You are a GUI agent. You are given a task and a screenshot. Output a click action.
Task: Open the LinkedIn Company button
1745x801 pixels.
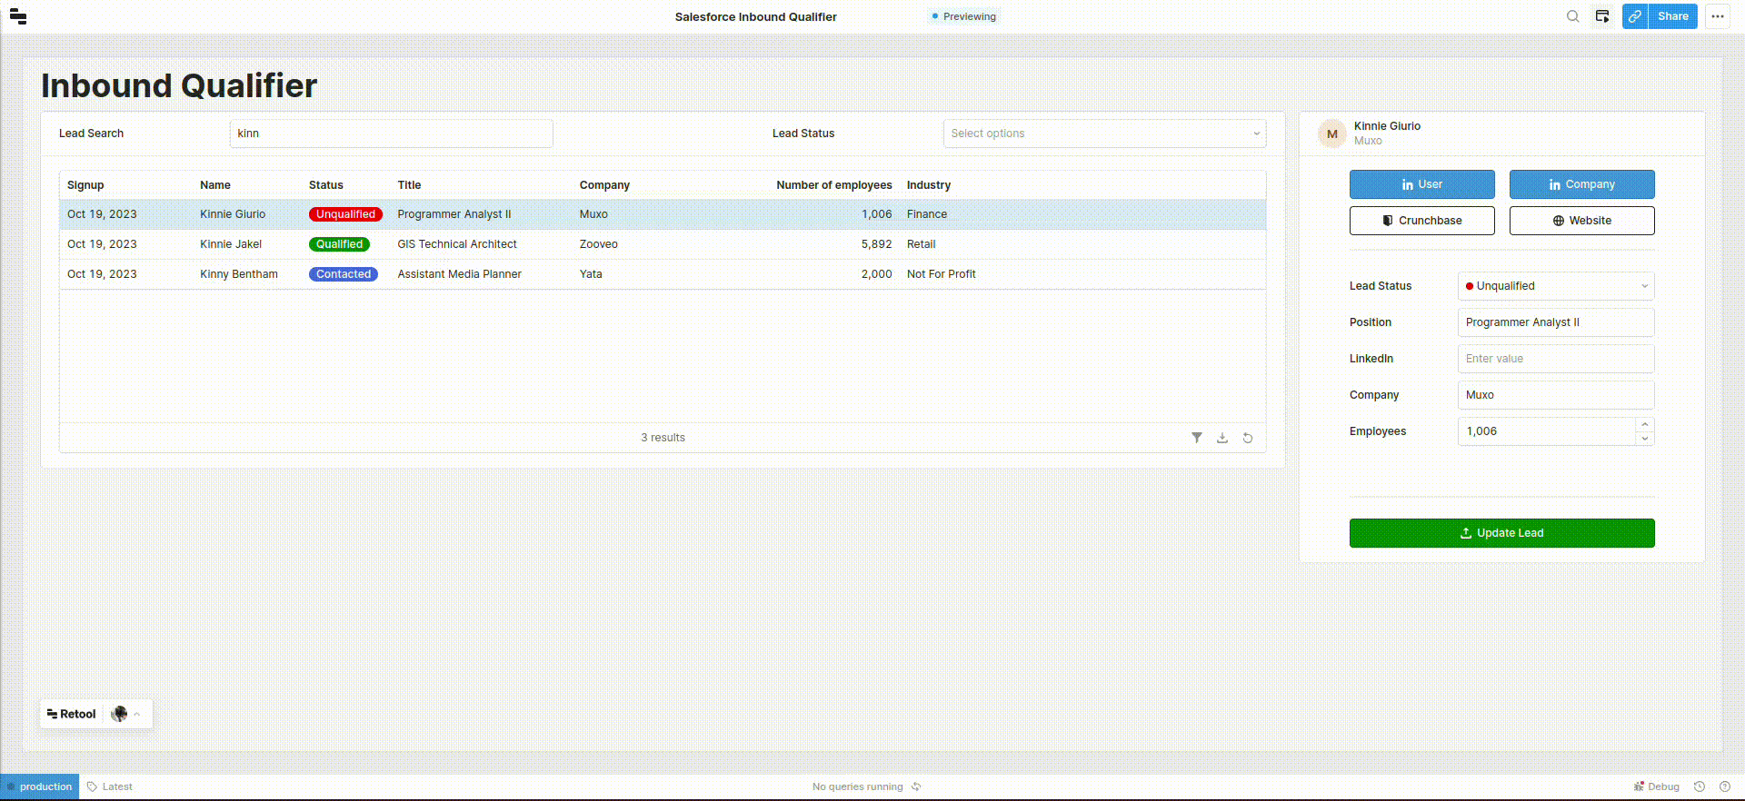click(1581, 184)
